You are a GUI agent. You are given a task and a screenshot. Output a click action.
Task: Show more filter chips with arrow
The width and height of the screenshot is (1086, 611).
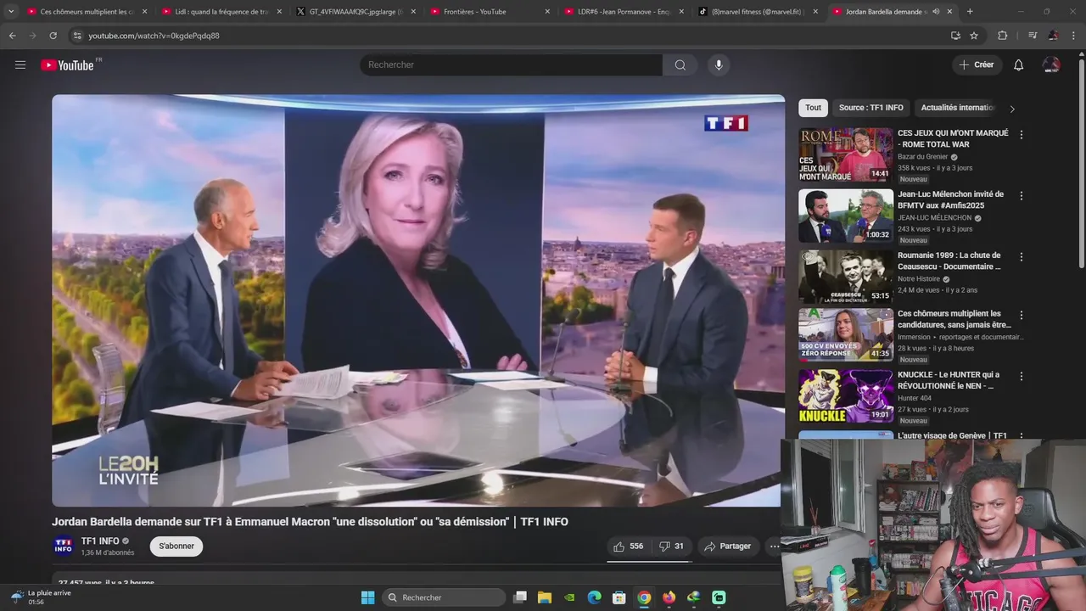(x=1011, y=109)
